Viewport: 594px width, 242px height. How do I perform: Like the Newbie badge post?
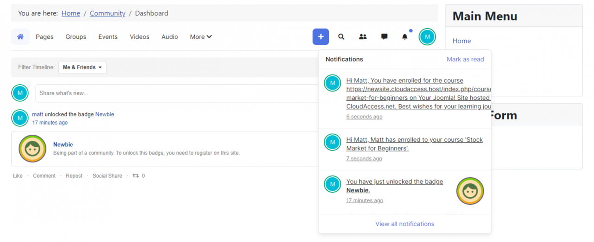18,176
